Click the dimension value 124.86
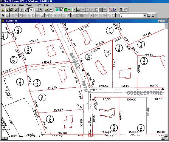 point(149,55)
